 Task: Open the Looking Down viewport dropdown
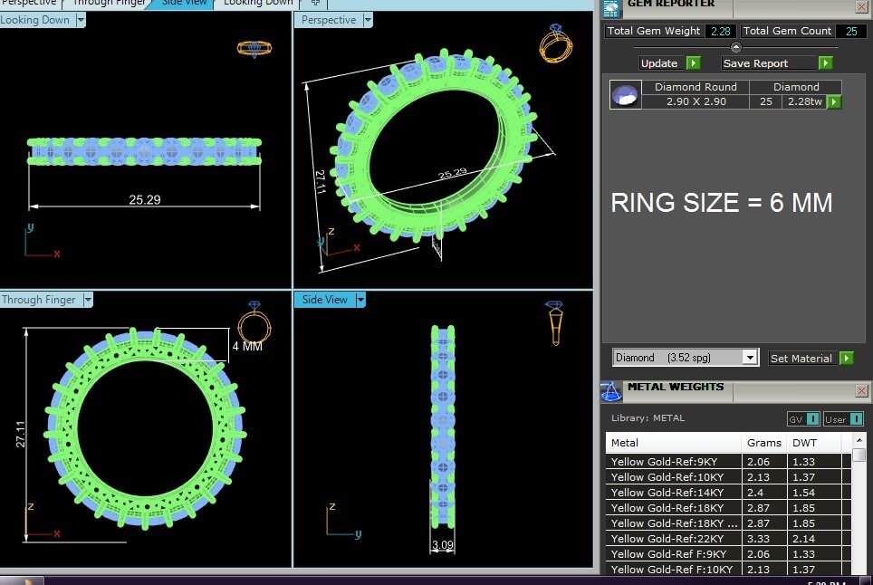point(80,20)
